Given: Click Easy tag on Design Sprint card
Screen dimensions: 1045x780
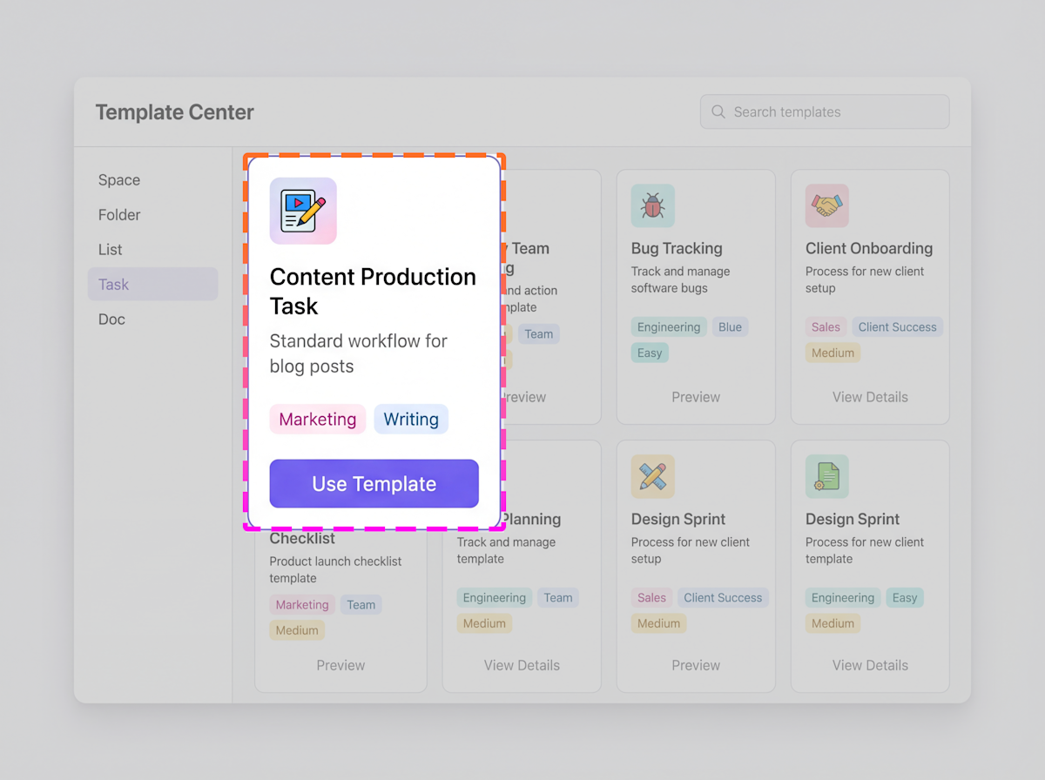Looking at the screenshot, I should coord(905,598).
